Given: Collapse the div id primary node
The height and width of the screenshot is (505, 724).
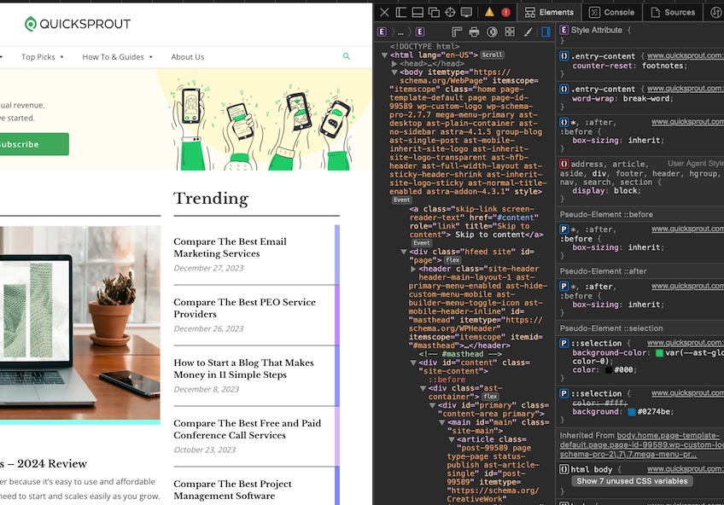Looking at the screenshot, I should (x=432, y=405).
